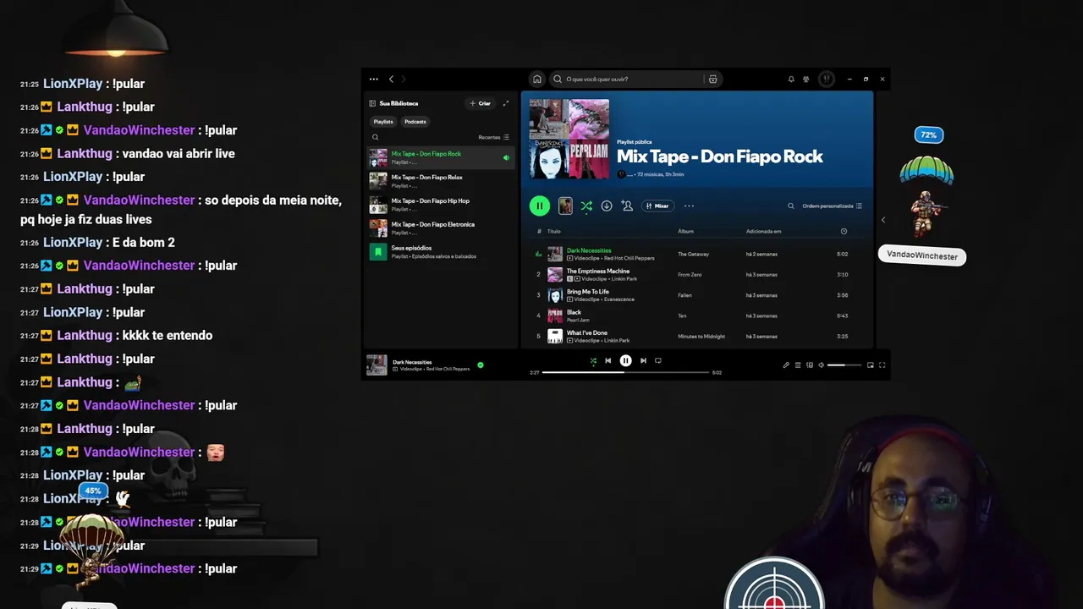This screenshot has width=1083, height=609.
Task: Sort by the 'Álbum' column header
Action: [x=685, y=231]
